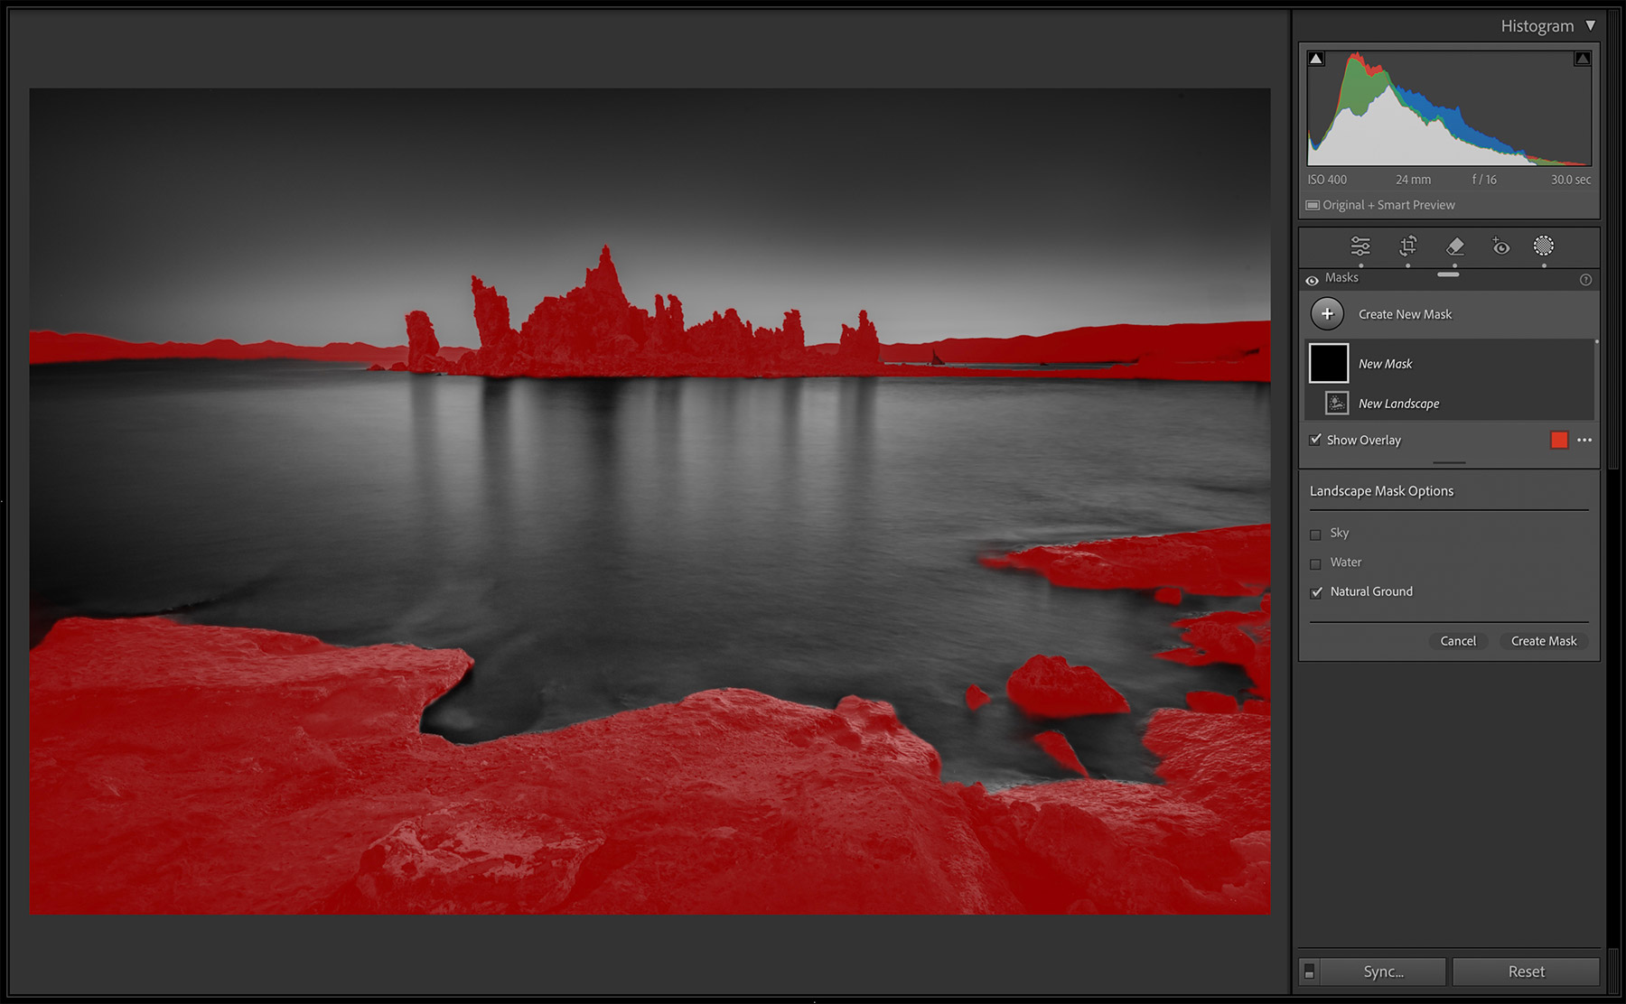
Task: Click the Smart Preview status icon
Action: [1313, 205]
